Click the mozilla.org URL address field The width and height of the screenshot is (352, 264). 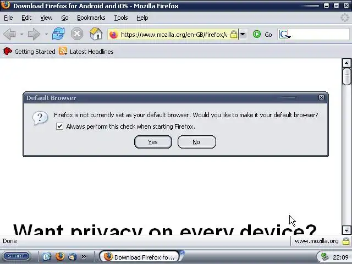click(174, 35)
